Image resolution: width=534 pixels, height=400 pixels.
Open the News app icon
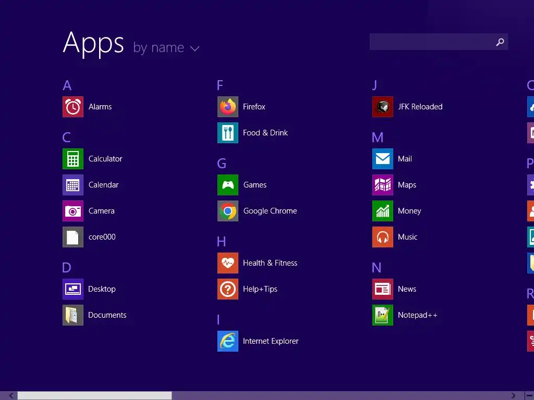[x=383, y=289]
